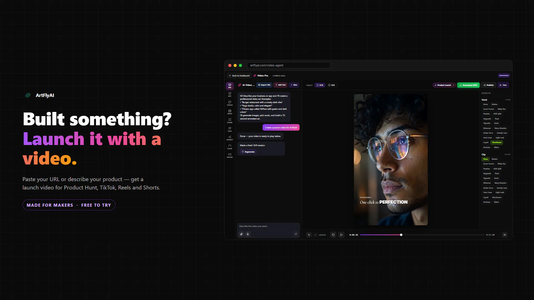This screenshot has width=534, height=300.
Task: Open the Edit section in sidebar
Action: [x=230, y=94]
